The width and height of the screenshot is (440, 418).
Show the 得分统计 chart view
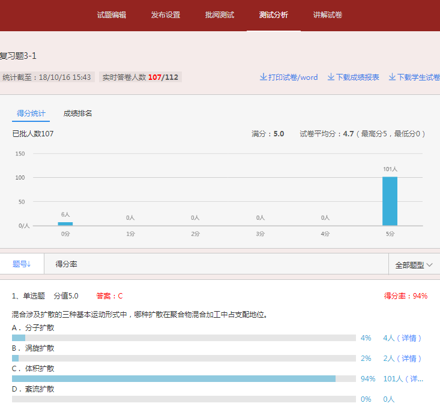click(31, 114)
